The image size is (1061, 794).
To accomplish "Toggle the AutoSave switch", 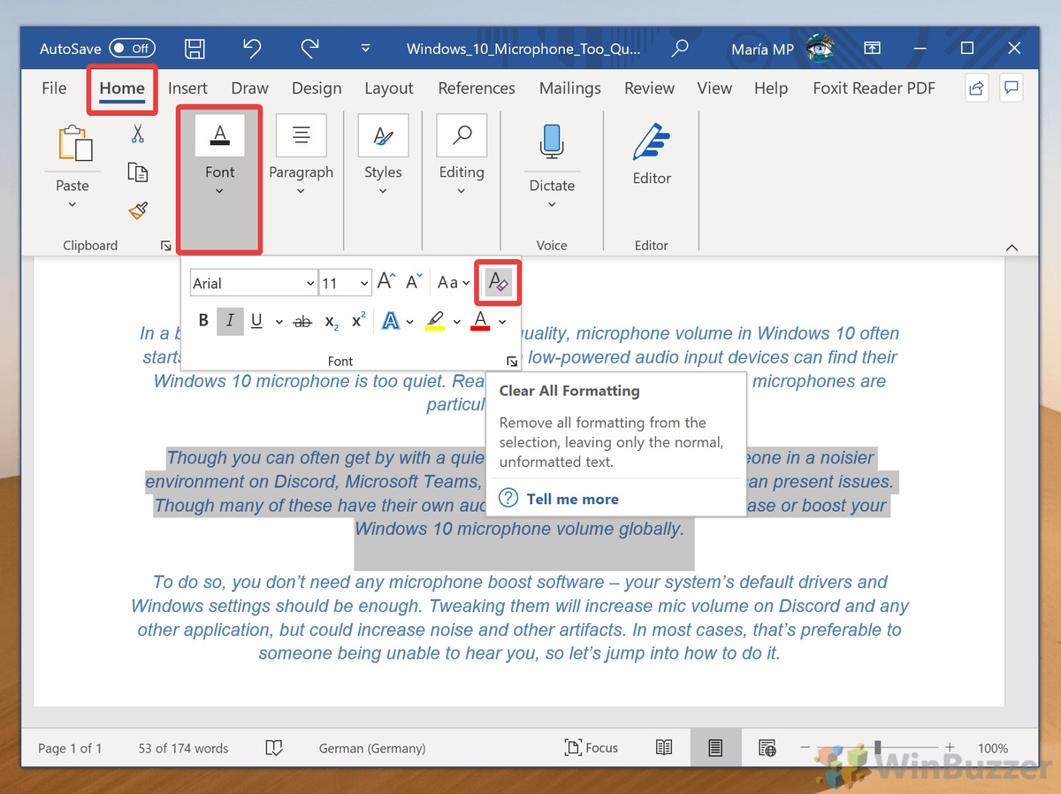I will [x=132, y=49].
